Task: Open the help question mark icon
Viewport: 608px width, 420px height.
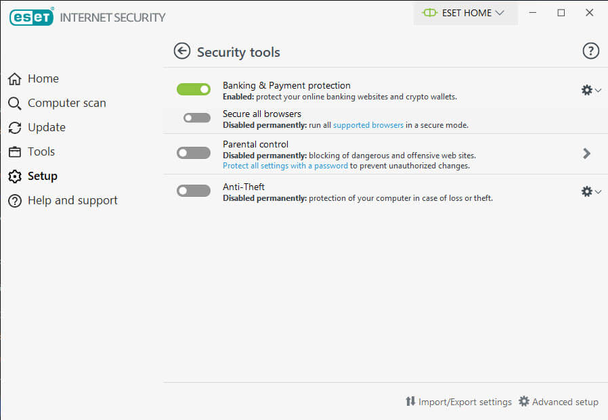Action: pos(590,51)
